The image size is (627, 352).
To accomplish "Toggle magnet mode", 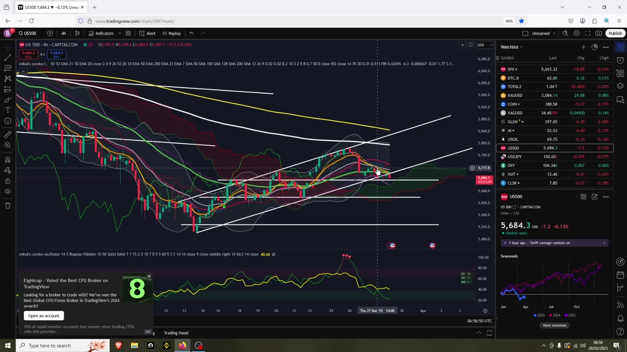I will [x=8, y=159].
